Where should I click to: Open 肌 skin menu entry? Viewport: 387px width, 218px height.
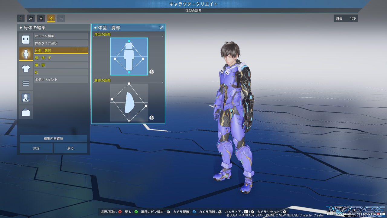click(61, 72)
